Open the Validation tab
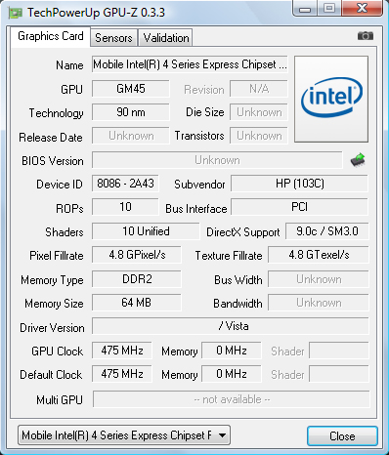 coord(165,38)
